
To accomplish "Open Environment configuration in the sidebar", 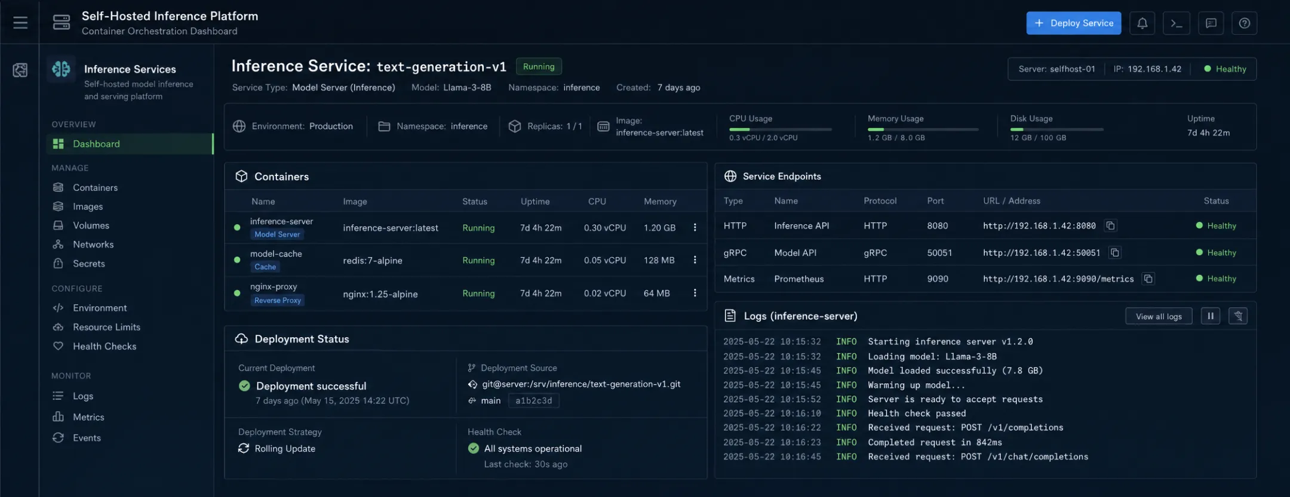I will pos(90,308).
